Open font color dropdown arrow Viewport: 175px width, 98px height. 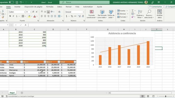click(x=37, y=16)
